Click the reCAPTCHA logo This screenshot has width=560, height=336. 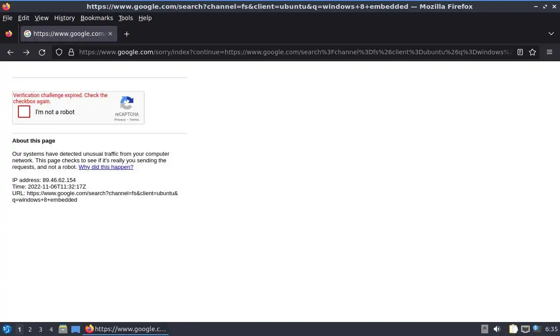pyautogui.click(x=127, y=103)
